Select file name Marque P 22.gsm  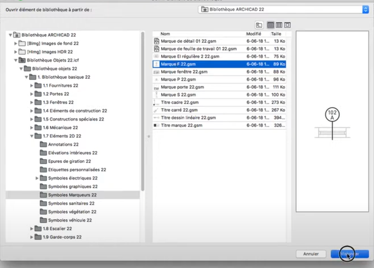pyautogui.click(x=178, y=79)
